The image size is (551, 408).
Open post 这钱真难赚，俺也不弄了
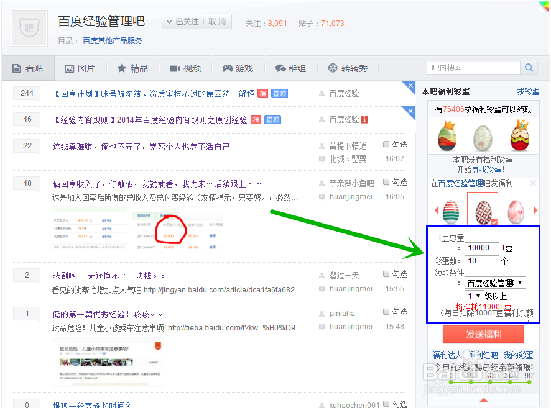point(141,147)
